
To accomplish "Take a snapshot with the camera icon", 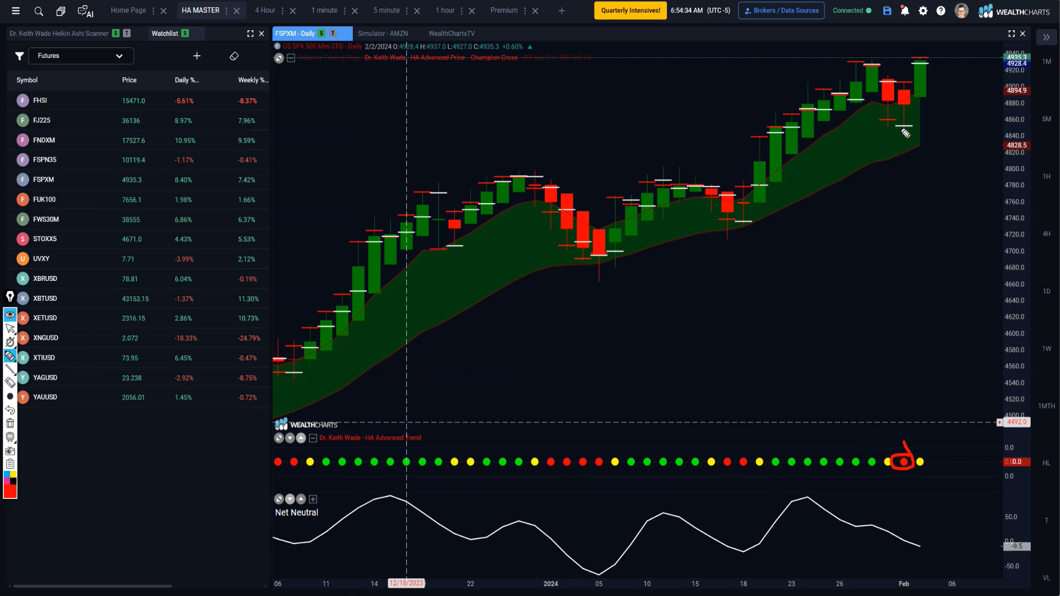I will click(x=10, y=451).
